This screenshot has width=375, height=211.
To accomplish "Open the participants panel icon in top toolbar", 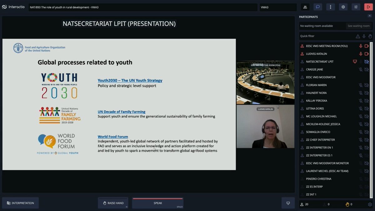I will [305, 7].
